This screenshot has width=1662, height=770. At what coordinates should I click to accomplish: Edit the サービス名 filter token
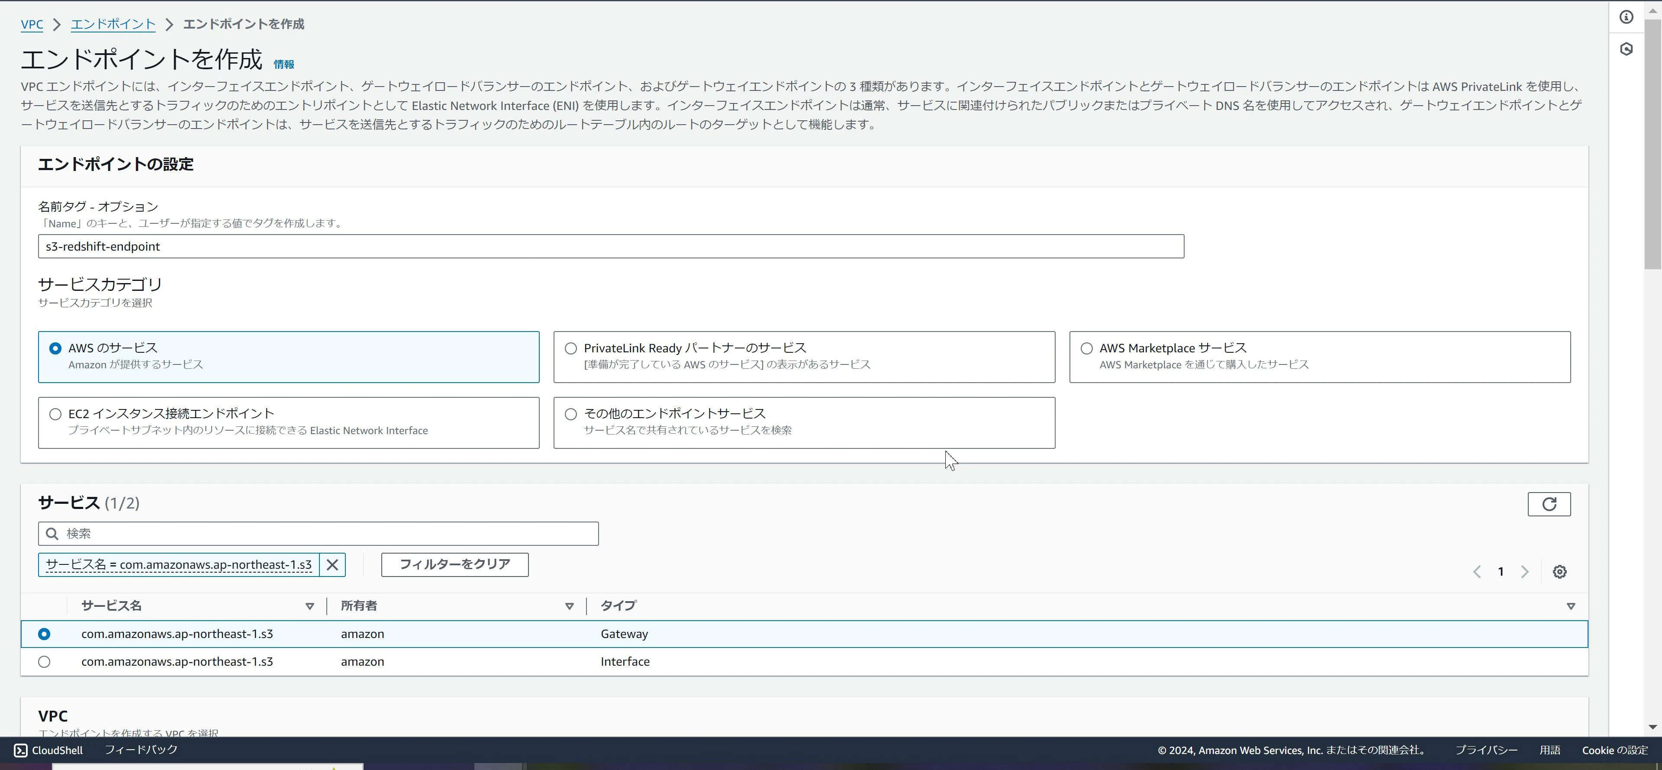179,565
